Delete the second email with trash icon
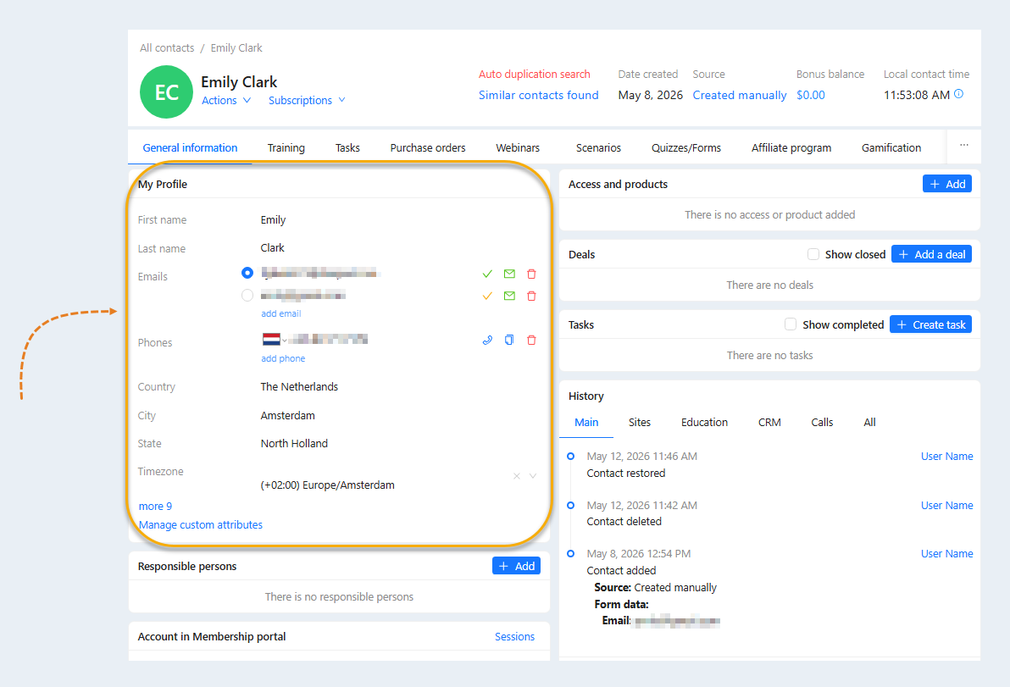The image size is (1010, 687). tap(531, 296)
